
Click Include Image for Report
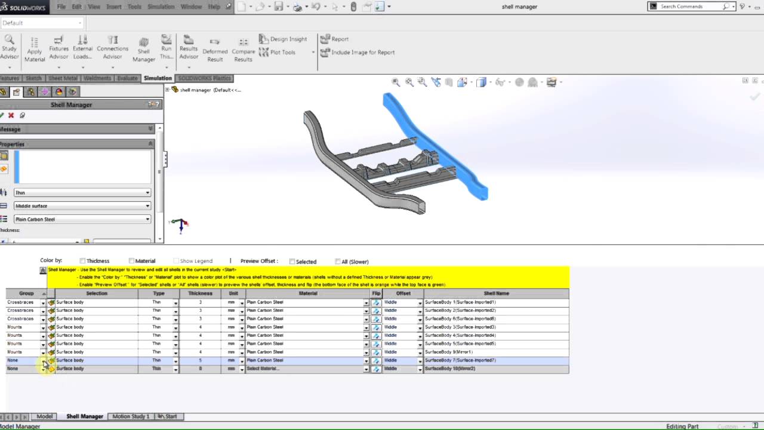[x=358, y=52]
